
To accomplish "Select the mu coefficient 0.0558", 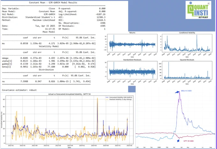I will pos(24,43).
